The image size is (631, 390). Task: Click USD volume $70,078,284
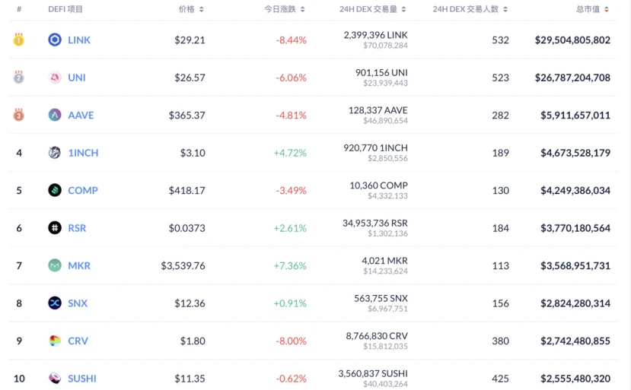(385, 46)
